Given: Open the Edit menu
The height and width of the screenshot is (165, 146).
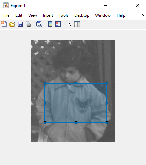Looking at the screenshot, I should coord(19,15).
